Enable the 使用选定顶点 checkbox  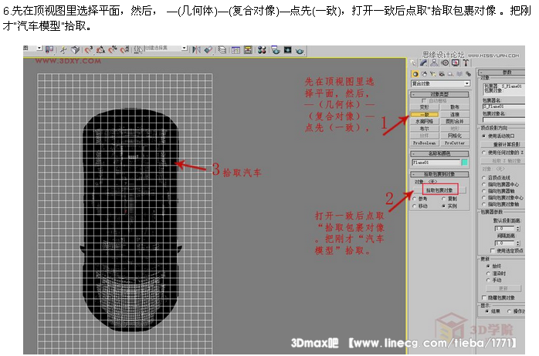(x=493, y=250)
